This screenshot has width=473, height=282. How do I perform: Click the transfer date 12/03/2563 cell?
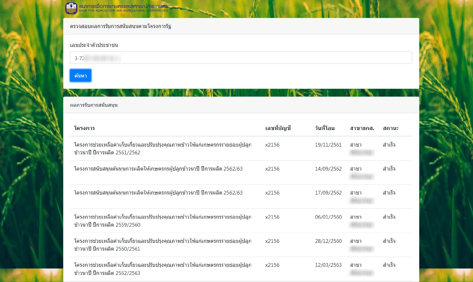pos(328,265)
